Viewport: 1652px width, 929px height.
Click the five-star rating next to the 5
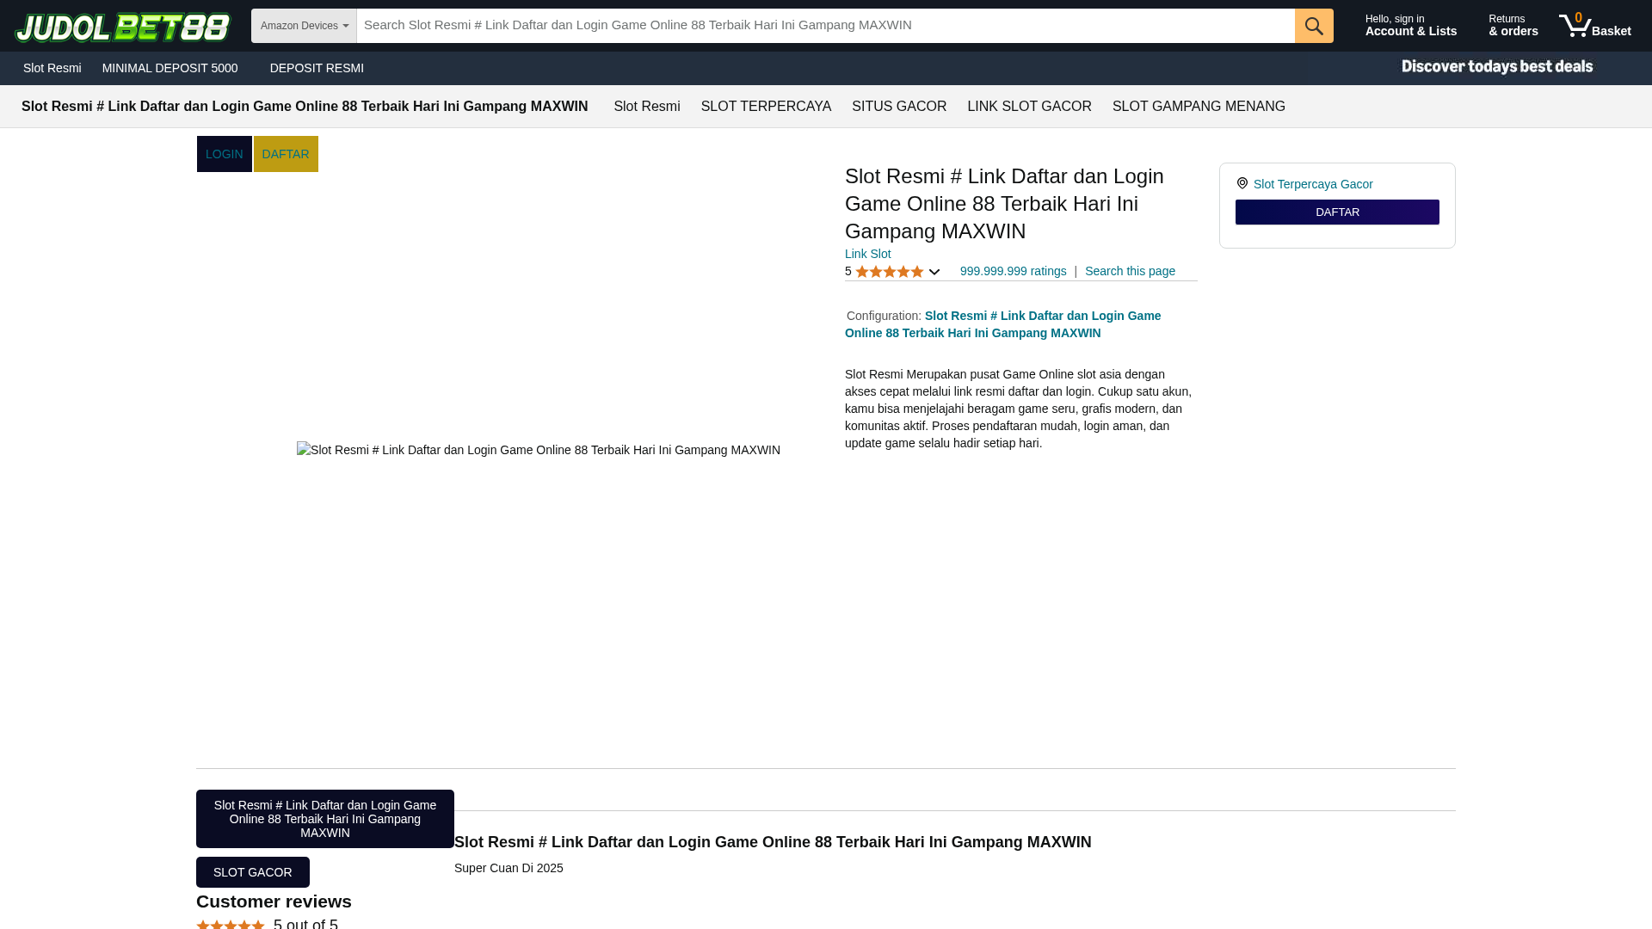click(x=887, y=271)
